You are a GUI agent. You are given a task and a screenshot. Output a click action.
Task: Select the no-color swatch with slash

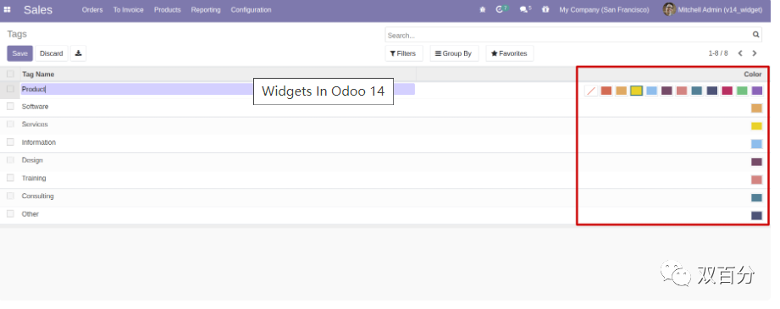pos(591,91)
